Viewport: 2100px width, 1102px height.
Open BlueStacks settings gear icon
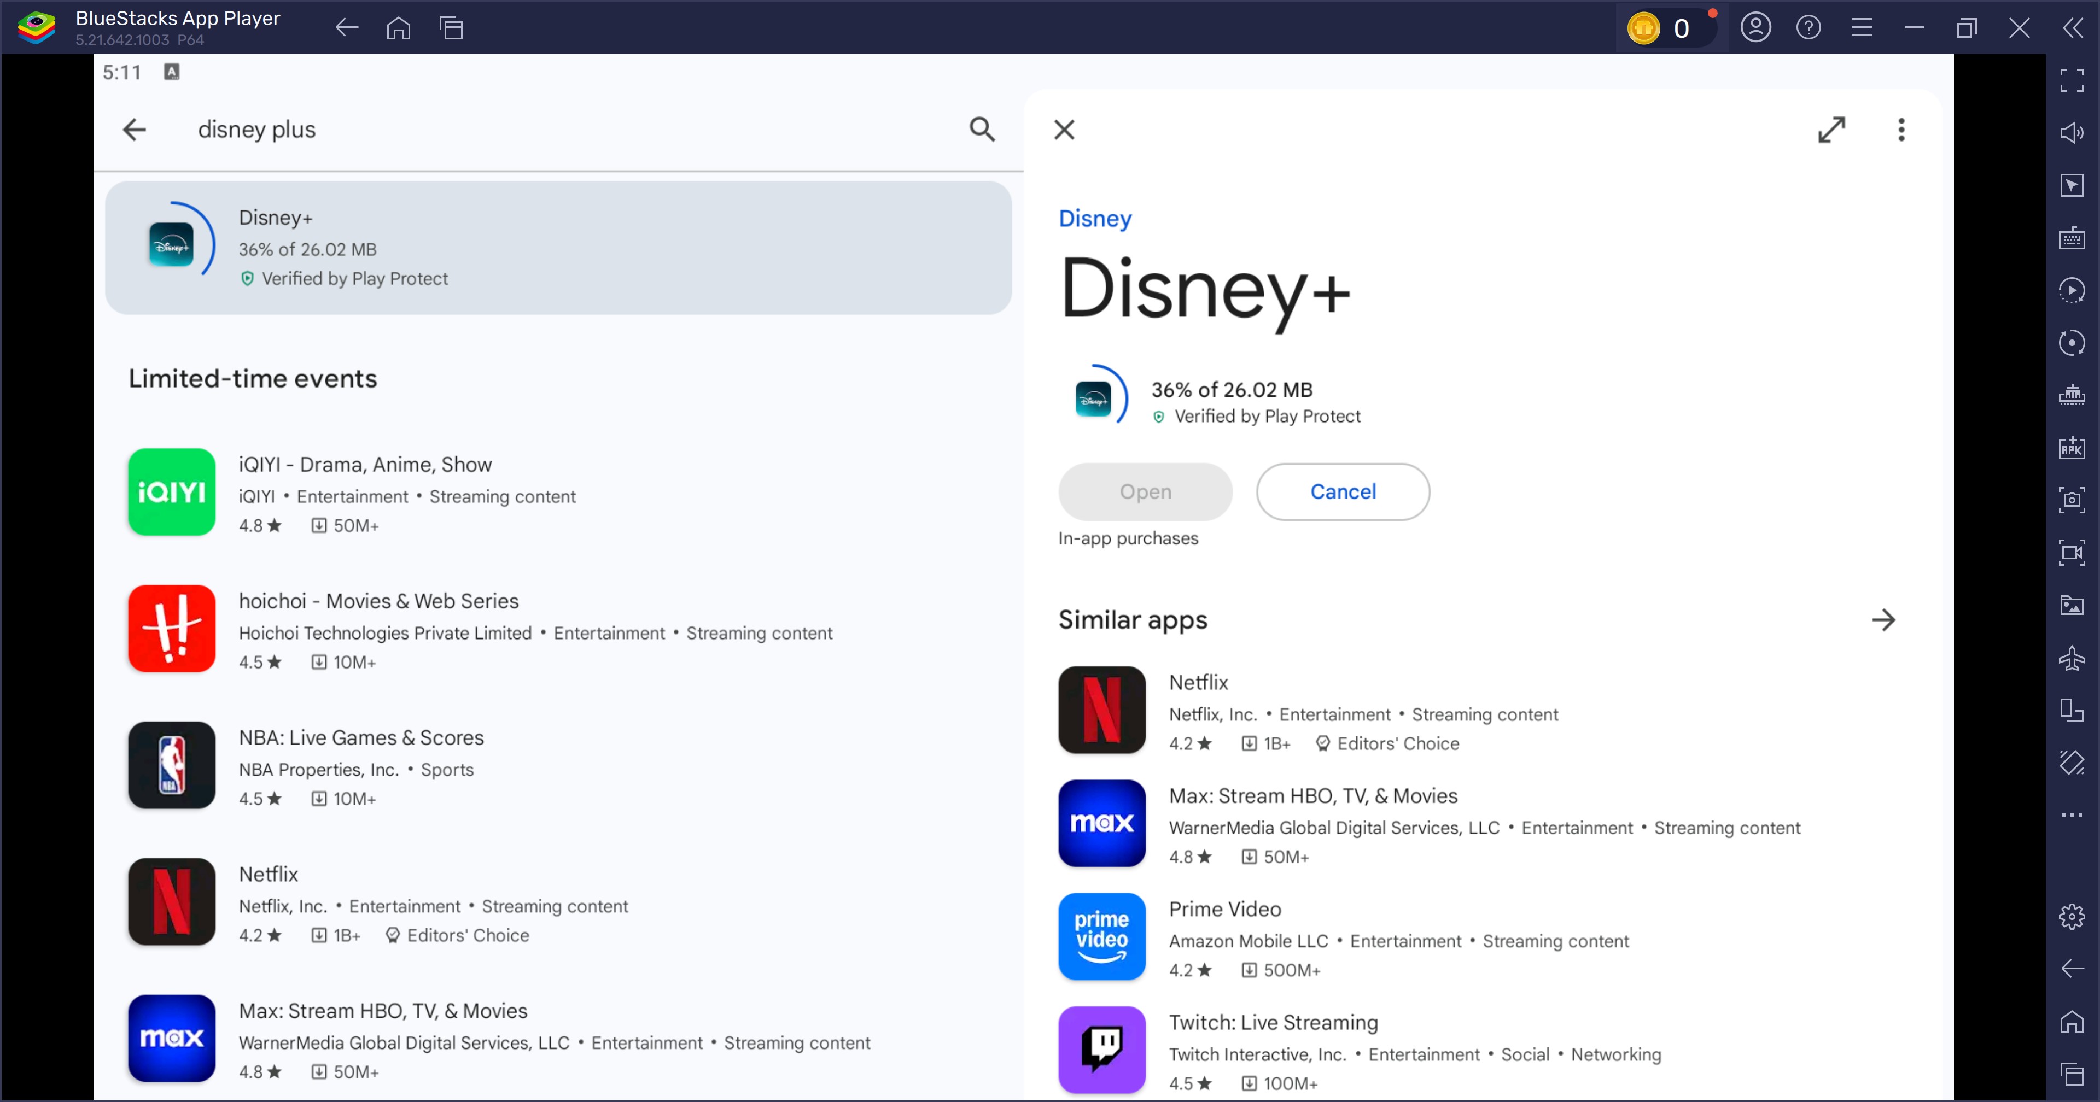(x=2072, y=916)
